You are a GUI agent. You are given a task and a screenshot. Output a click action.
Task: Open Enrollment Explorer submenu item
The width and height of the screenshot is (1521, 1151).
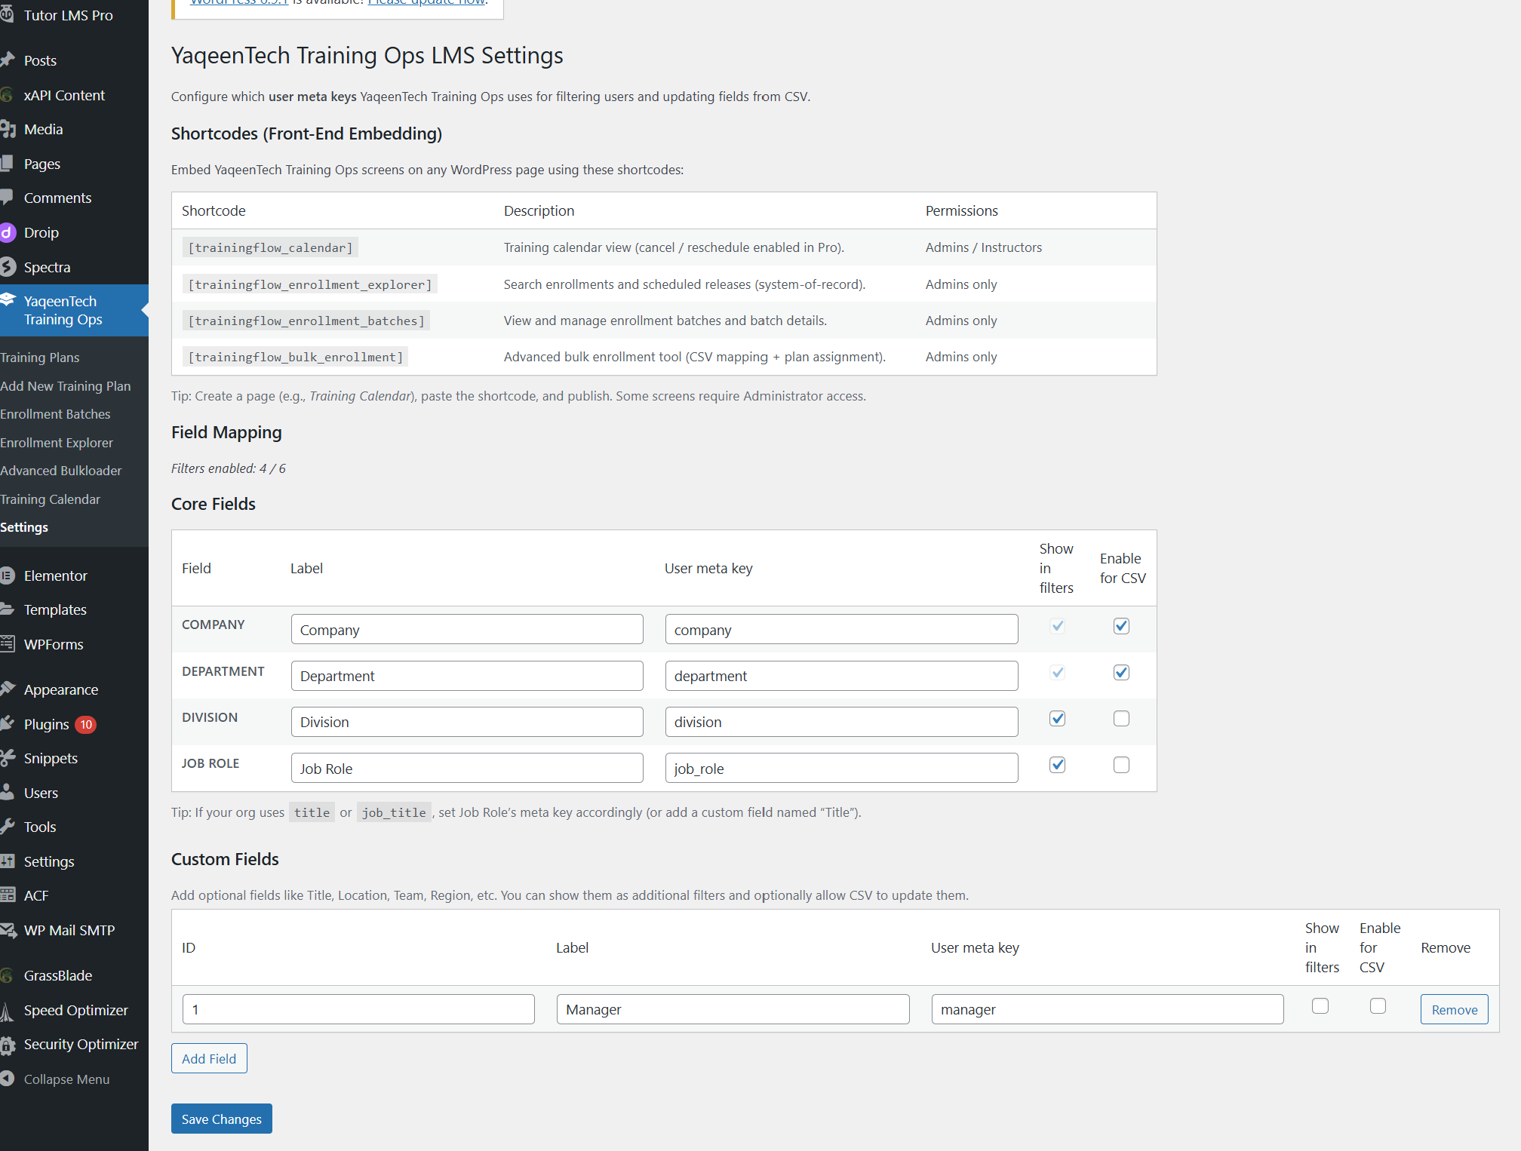click(x=57, y=443)
